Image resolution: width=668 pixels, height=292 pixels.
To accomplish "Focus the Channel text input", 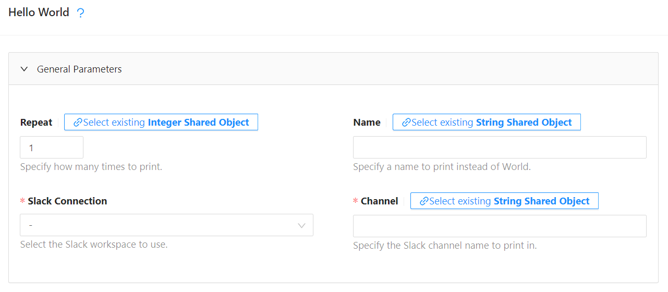I will point(500,226).
